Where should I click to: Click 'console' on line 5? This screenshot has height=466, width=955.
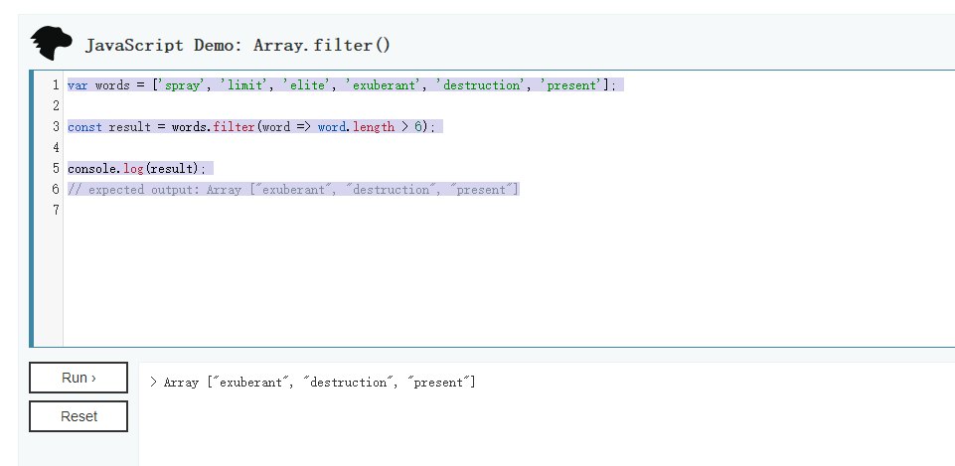pos(91,169)
